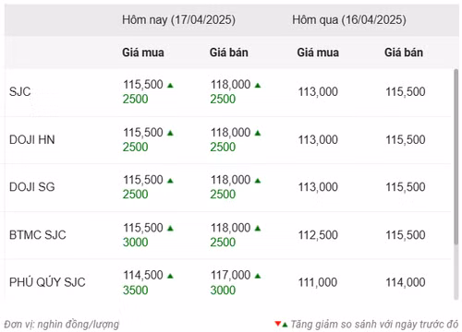The image size is (462, 332).
Task: Click the green up arrow beside SJC buy price
Action: [170, 85]
